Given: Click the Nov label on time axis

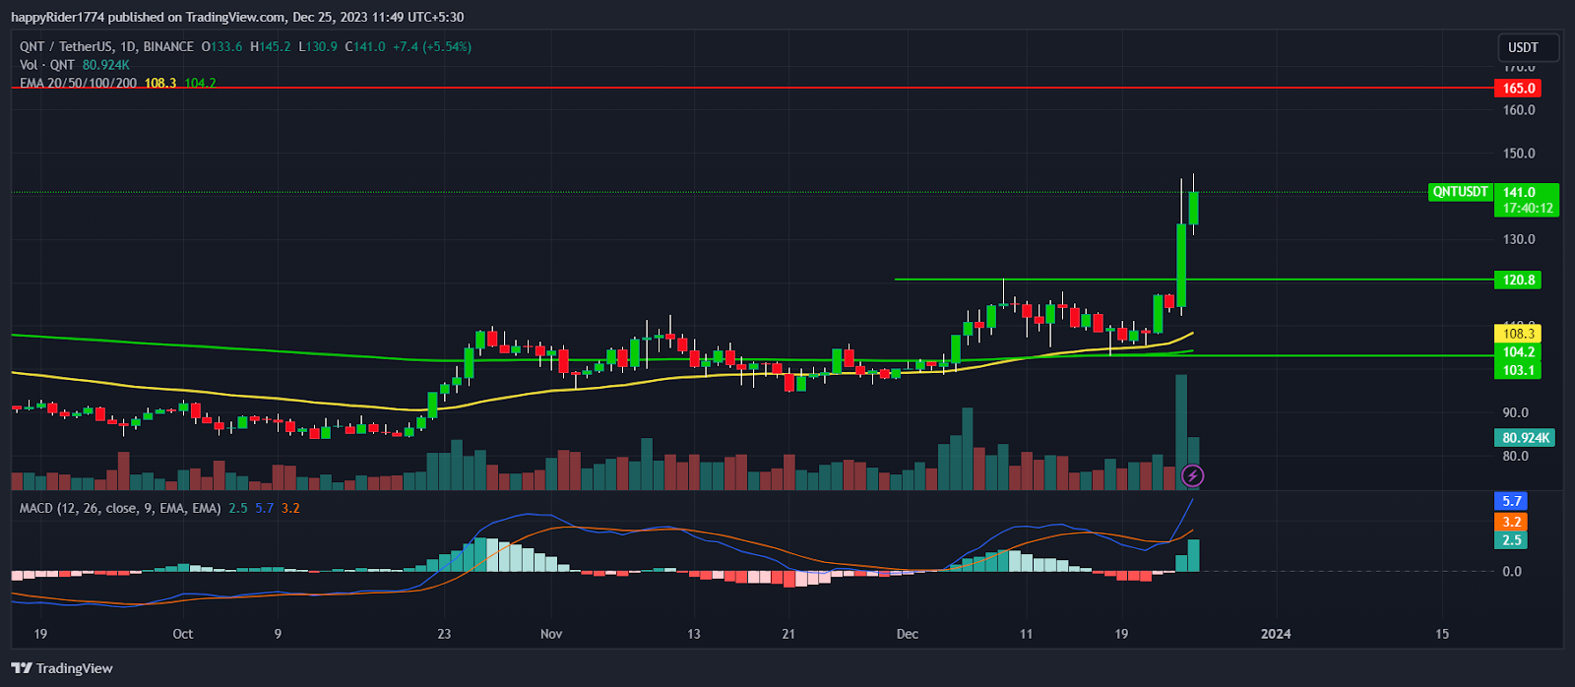Looking at the screenshot, I should click(x=551, y=634).
